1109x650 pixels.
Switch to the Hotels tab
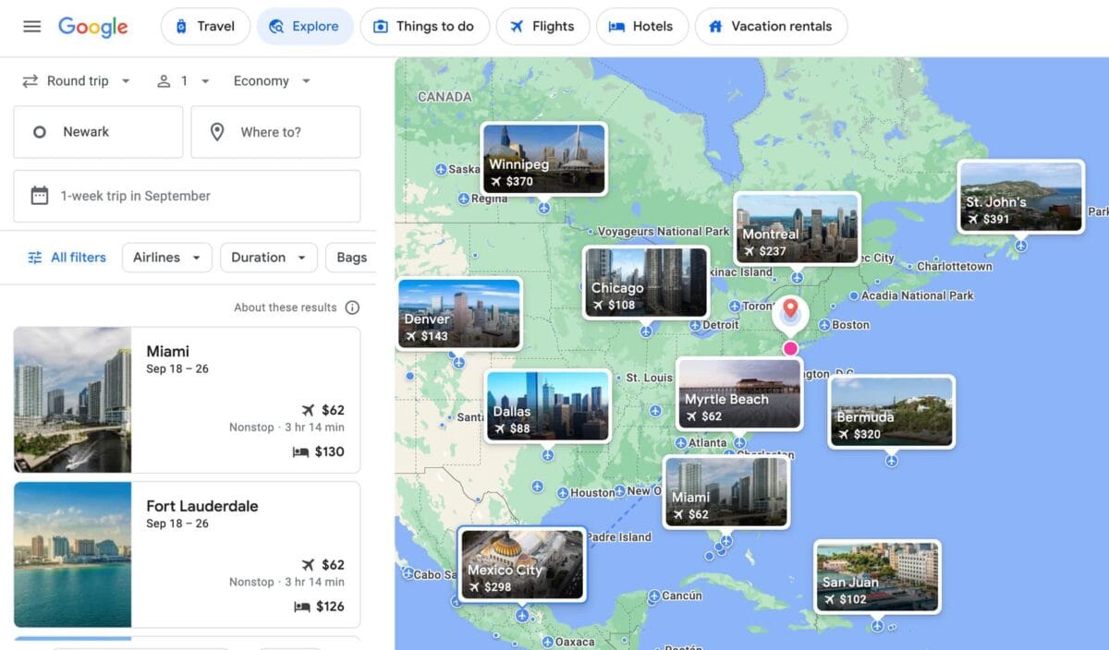(x=641, y=27)
